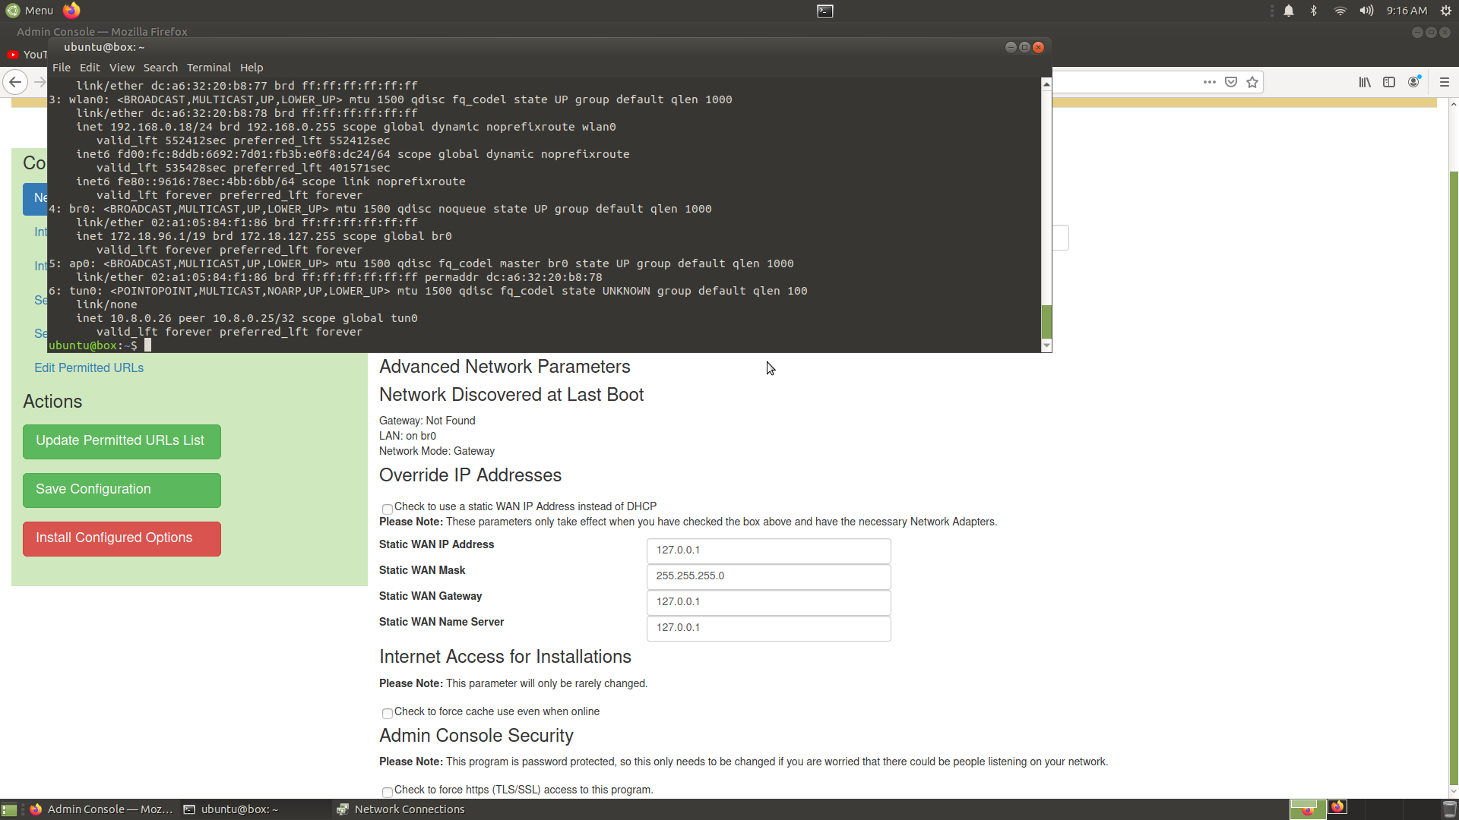
Task: Toggle the sidebar view icon
Action: [x=1389, y=82]
